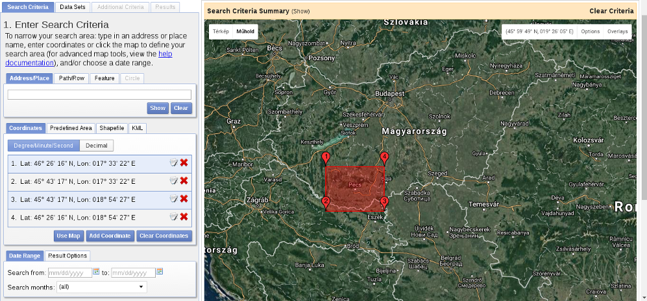This screenshot has width=647, height=301.
Task: Switch to Result Options tab
Action: click(x=67, y=256)
